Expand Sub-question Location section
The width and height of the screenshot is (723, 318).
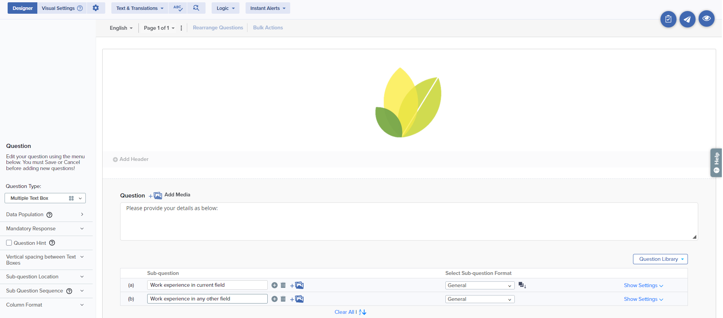(45, 277)
